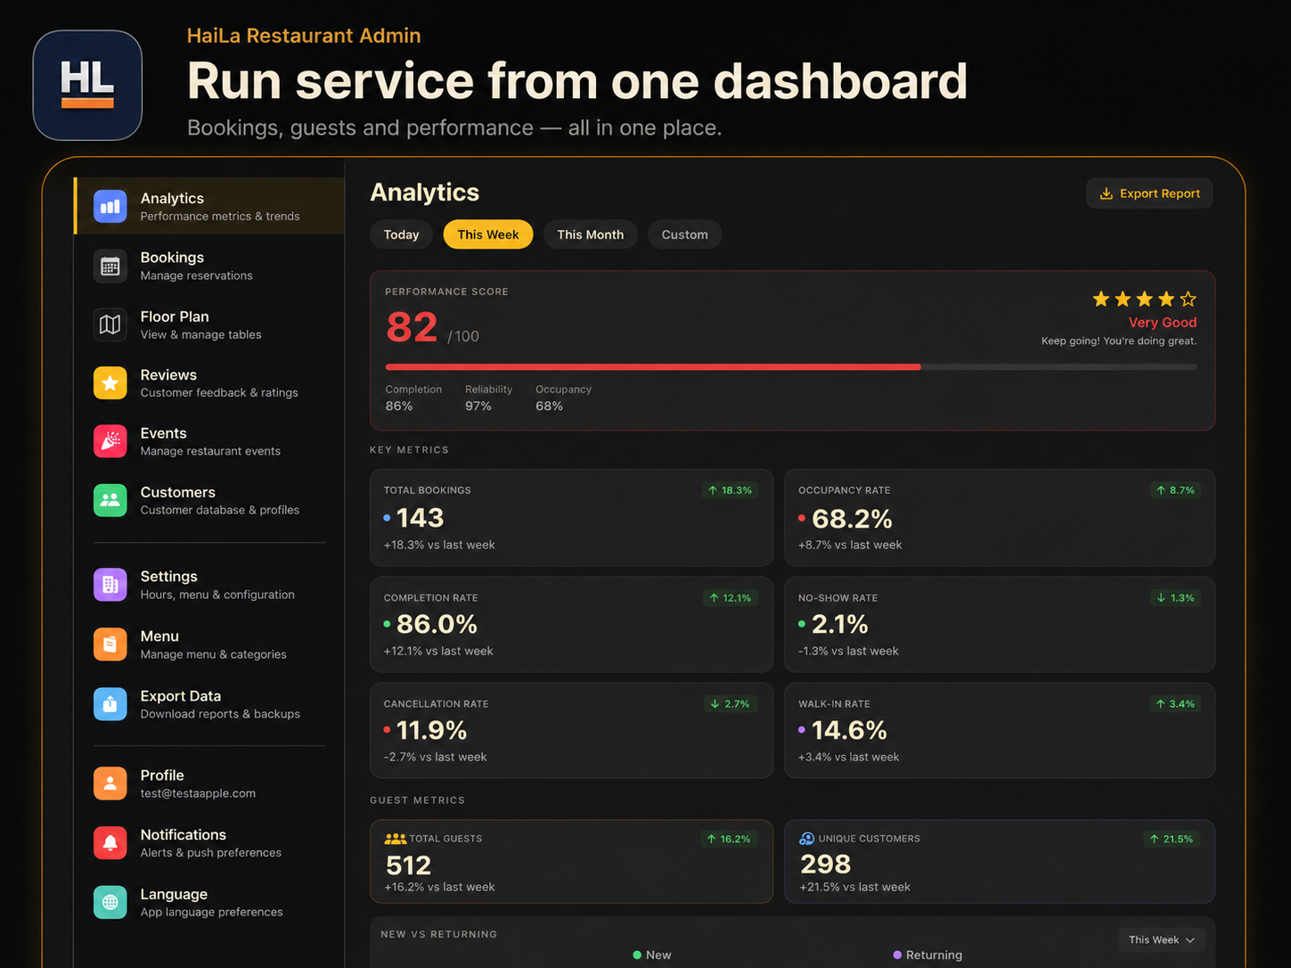Select the Floor Plan map icon

point(110,324)
